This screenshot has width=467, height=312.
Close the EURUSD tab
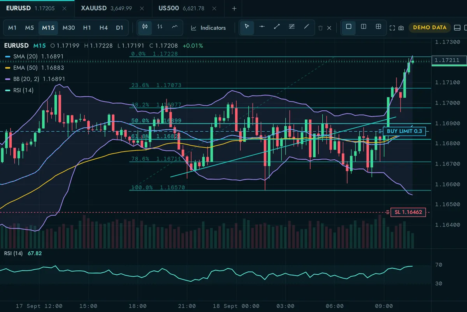[65, 9]
